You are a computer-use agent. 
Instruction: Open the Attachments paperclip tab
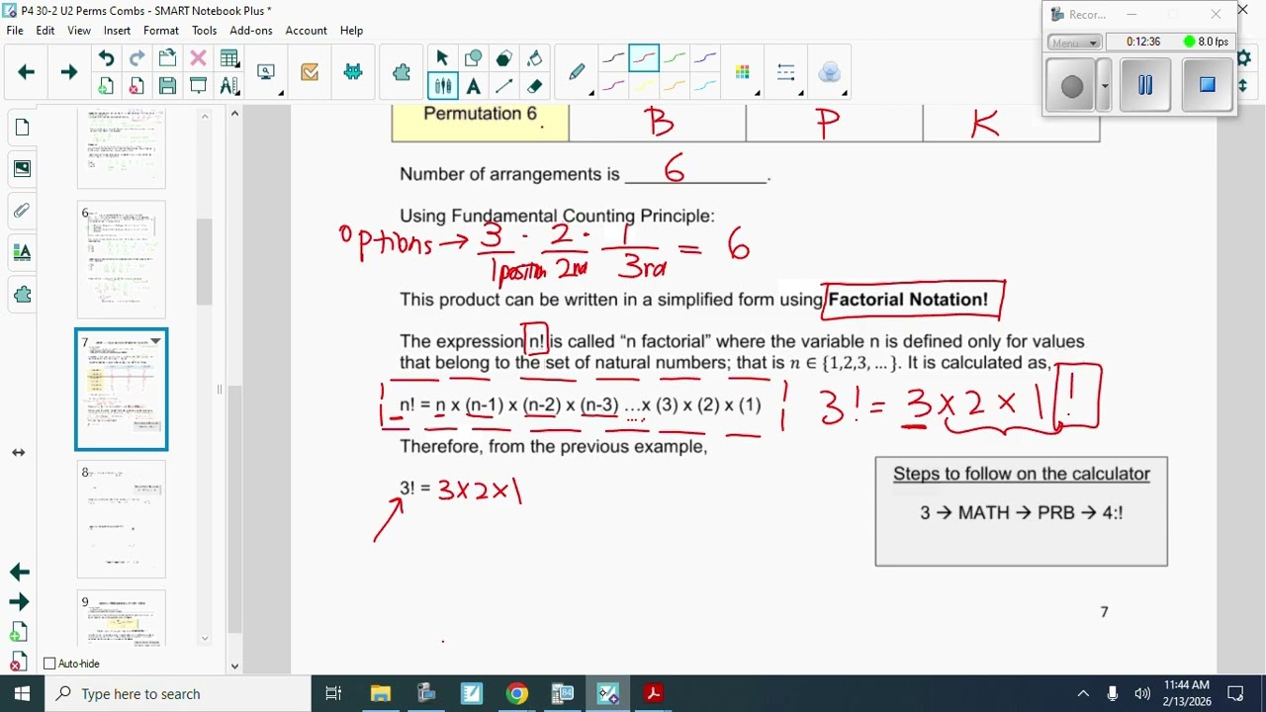(x=22, y=210)
